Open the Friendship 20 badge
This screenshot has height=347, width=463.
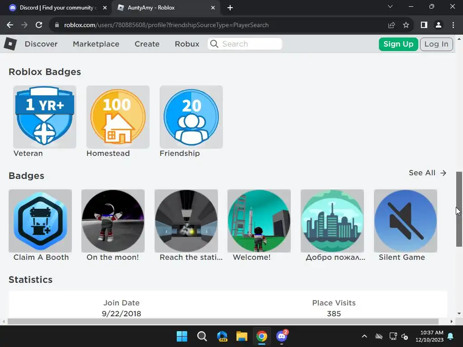[191, 117]
